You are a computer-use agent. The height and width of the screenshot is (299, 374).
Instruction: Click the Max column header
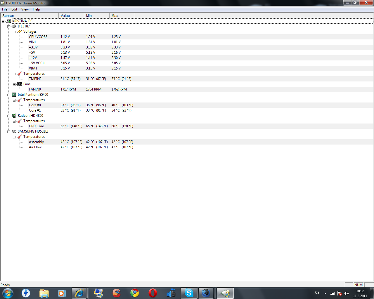122,15
